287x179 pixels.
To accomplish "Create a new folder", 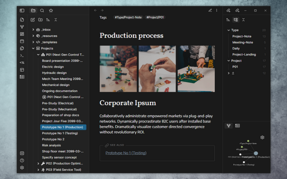I will (x=40, y=20).
